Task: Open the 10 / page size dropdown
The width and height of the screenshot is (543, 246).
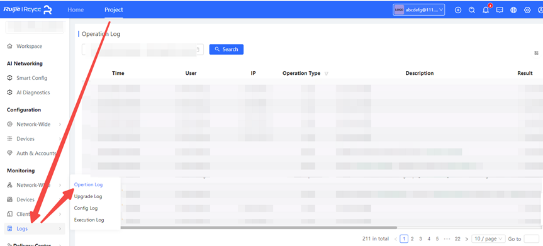Action: [x=488, y=238]
